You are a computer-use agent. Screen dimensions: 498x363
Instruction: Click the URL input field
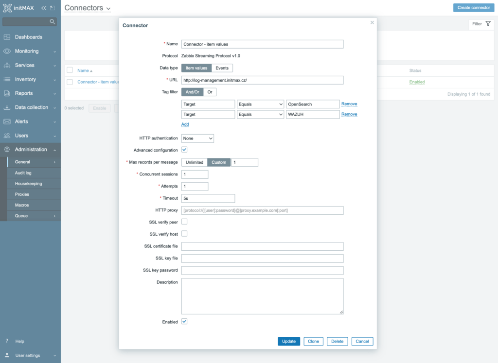[x=262, y=80]
